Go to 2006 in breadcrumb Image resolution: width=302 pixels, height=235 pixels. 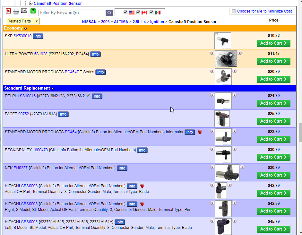coord(105,22)
